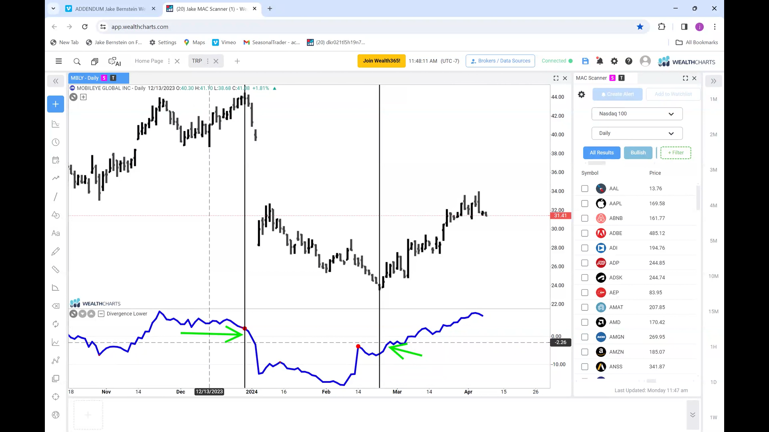Viewport: 769px width, 432px height.
Task: Open Home Page tab options menu
Action: click(169, 61)
